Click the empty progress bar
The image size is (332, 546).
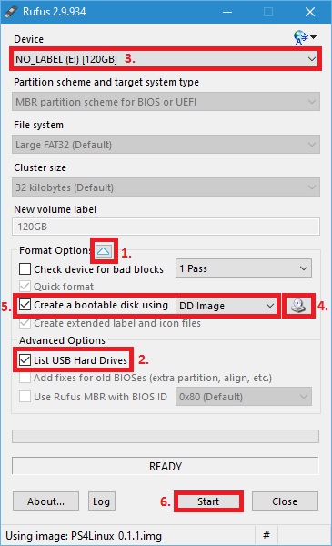tap(166, 436)
